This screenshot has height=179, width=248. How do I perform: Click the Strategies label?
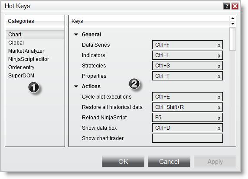[x=94, y=66]
